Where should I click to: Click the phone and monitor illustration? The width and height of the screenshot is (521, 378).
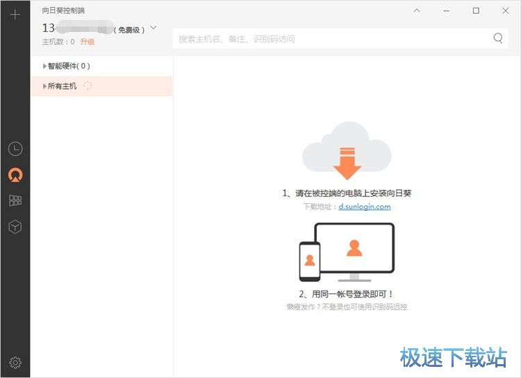(x=347, y=252)
